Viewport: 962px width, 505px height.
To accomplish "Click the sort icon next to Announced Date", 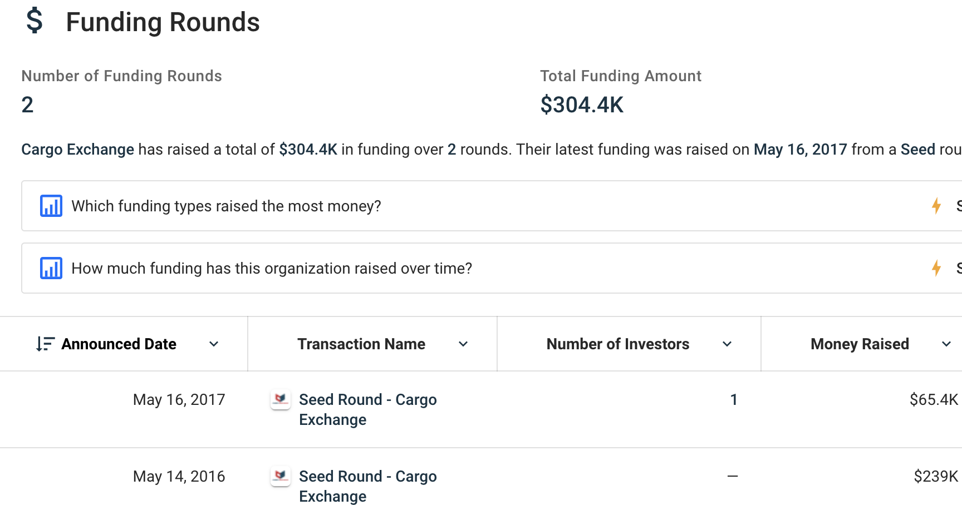I will pyautogui.click(x=45, y=344).
